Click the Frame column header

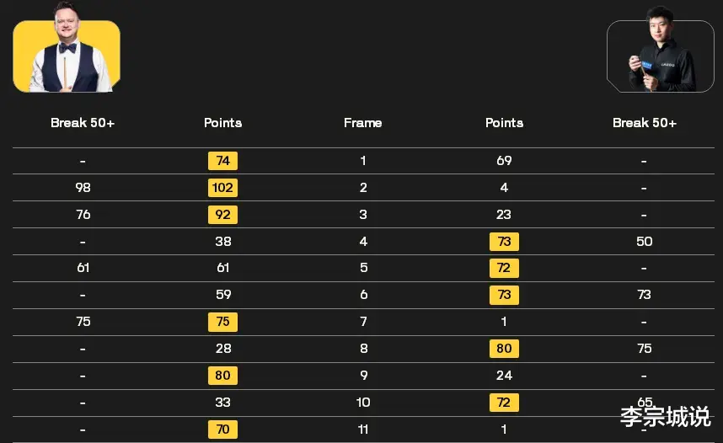(363, 123)
